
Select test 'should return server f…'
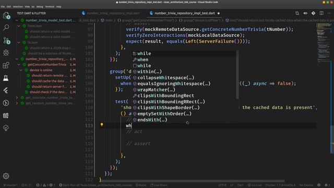[49, 87]
